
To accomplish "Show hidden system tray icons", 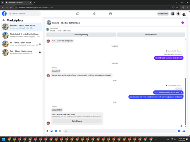I will pyautogui.click(x=168, y=139).
